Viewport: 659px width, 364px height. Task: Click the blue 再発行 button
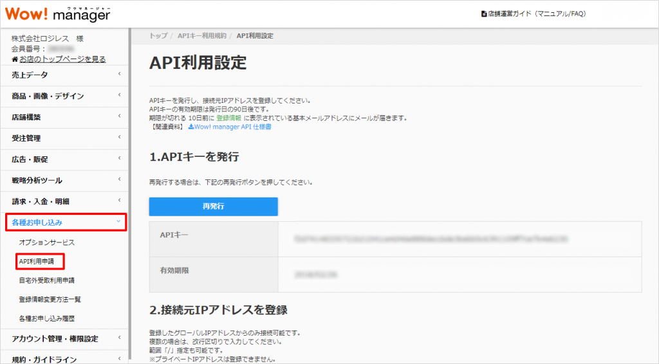(213, 206)
